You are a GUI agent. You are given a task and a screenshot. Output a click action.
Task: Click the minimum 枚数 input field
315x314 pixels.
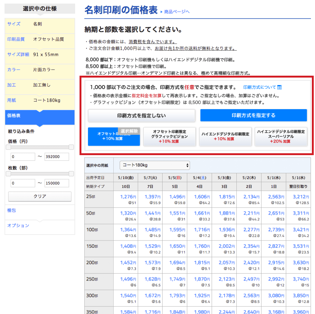point(23,183)
